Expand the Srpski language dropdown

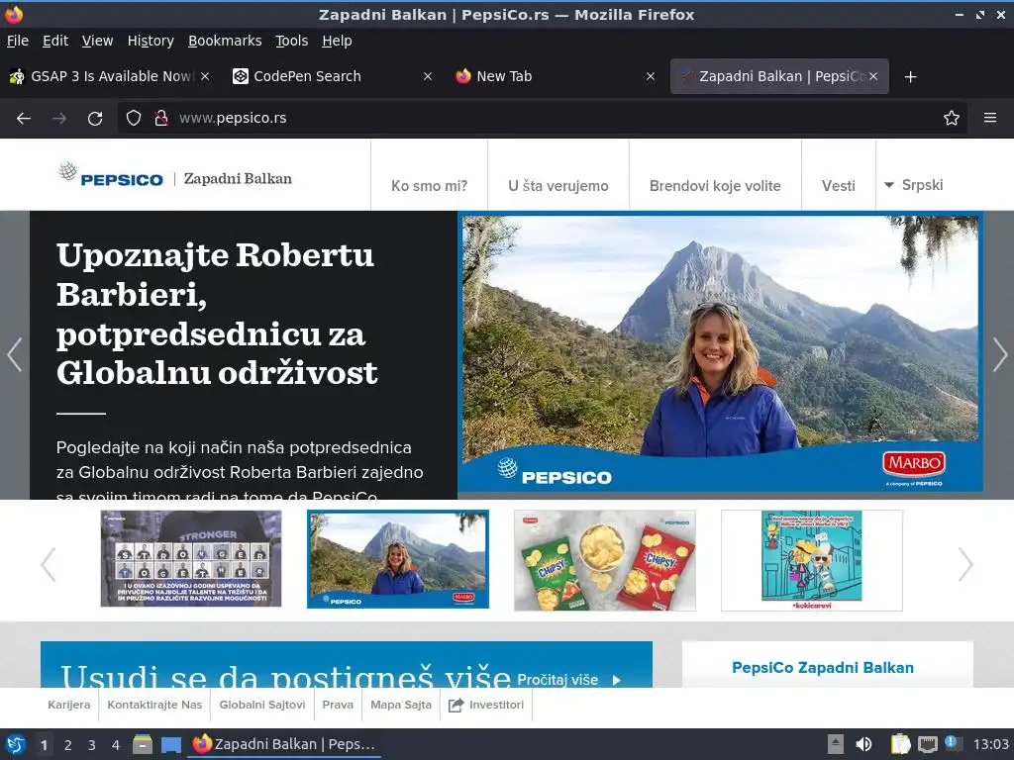[x=913, y=185]
